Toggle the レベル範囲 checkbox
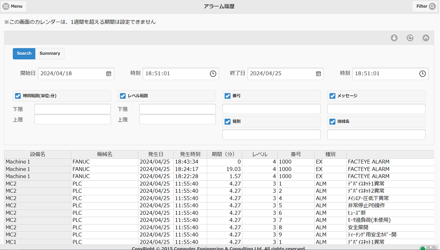440x250 pixels. point(123,96)
